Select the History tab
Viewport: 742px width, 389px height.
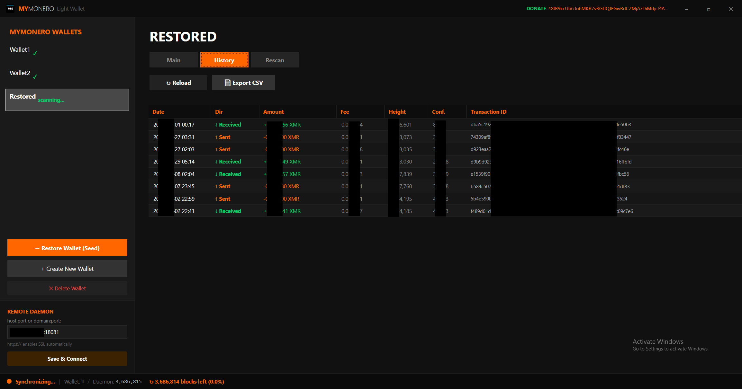tap(224, 60)
